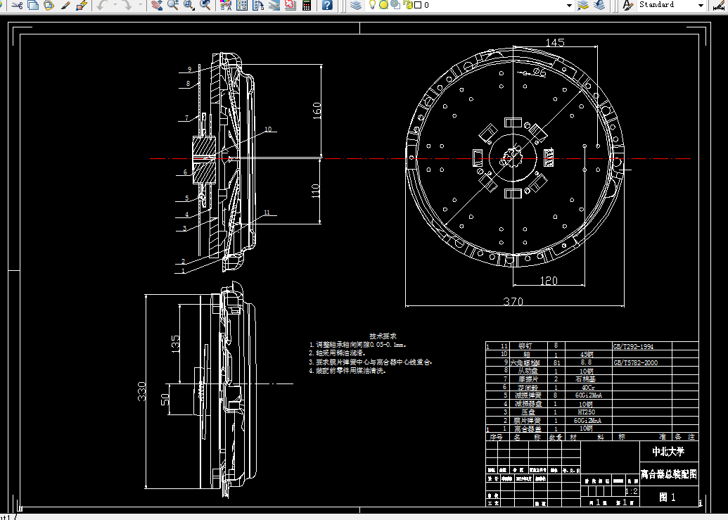The image size is (728, 520).
Task: Activate the Pan hand tool
Action: (x=157, y=5)
